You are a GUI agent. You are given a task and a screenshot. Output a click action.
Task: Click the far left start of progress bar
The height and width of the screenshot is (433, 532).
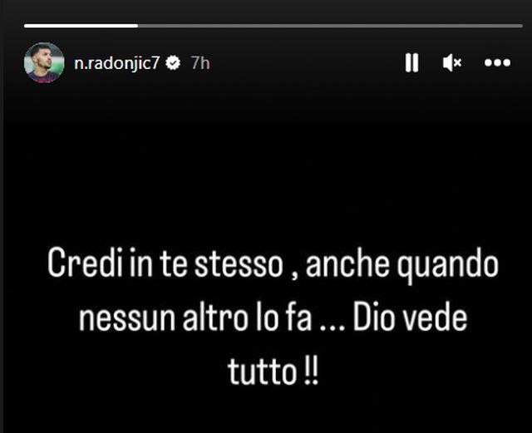(x=25, y=26)
